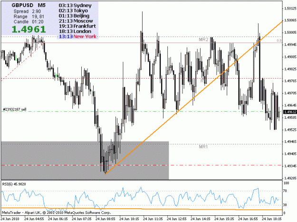Click the 24 Jun 06:15 time label
Screen dimensions: 297x222
pos(58,219)
